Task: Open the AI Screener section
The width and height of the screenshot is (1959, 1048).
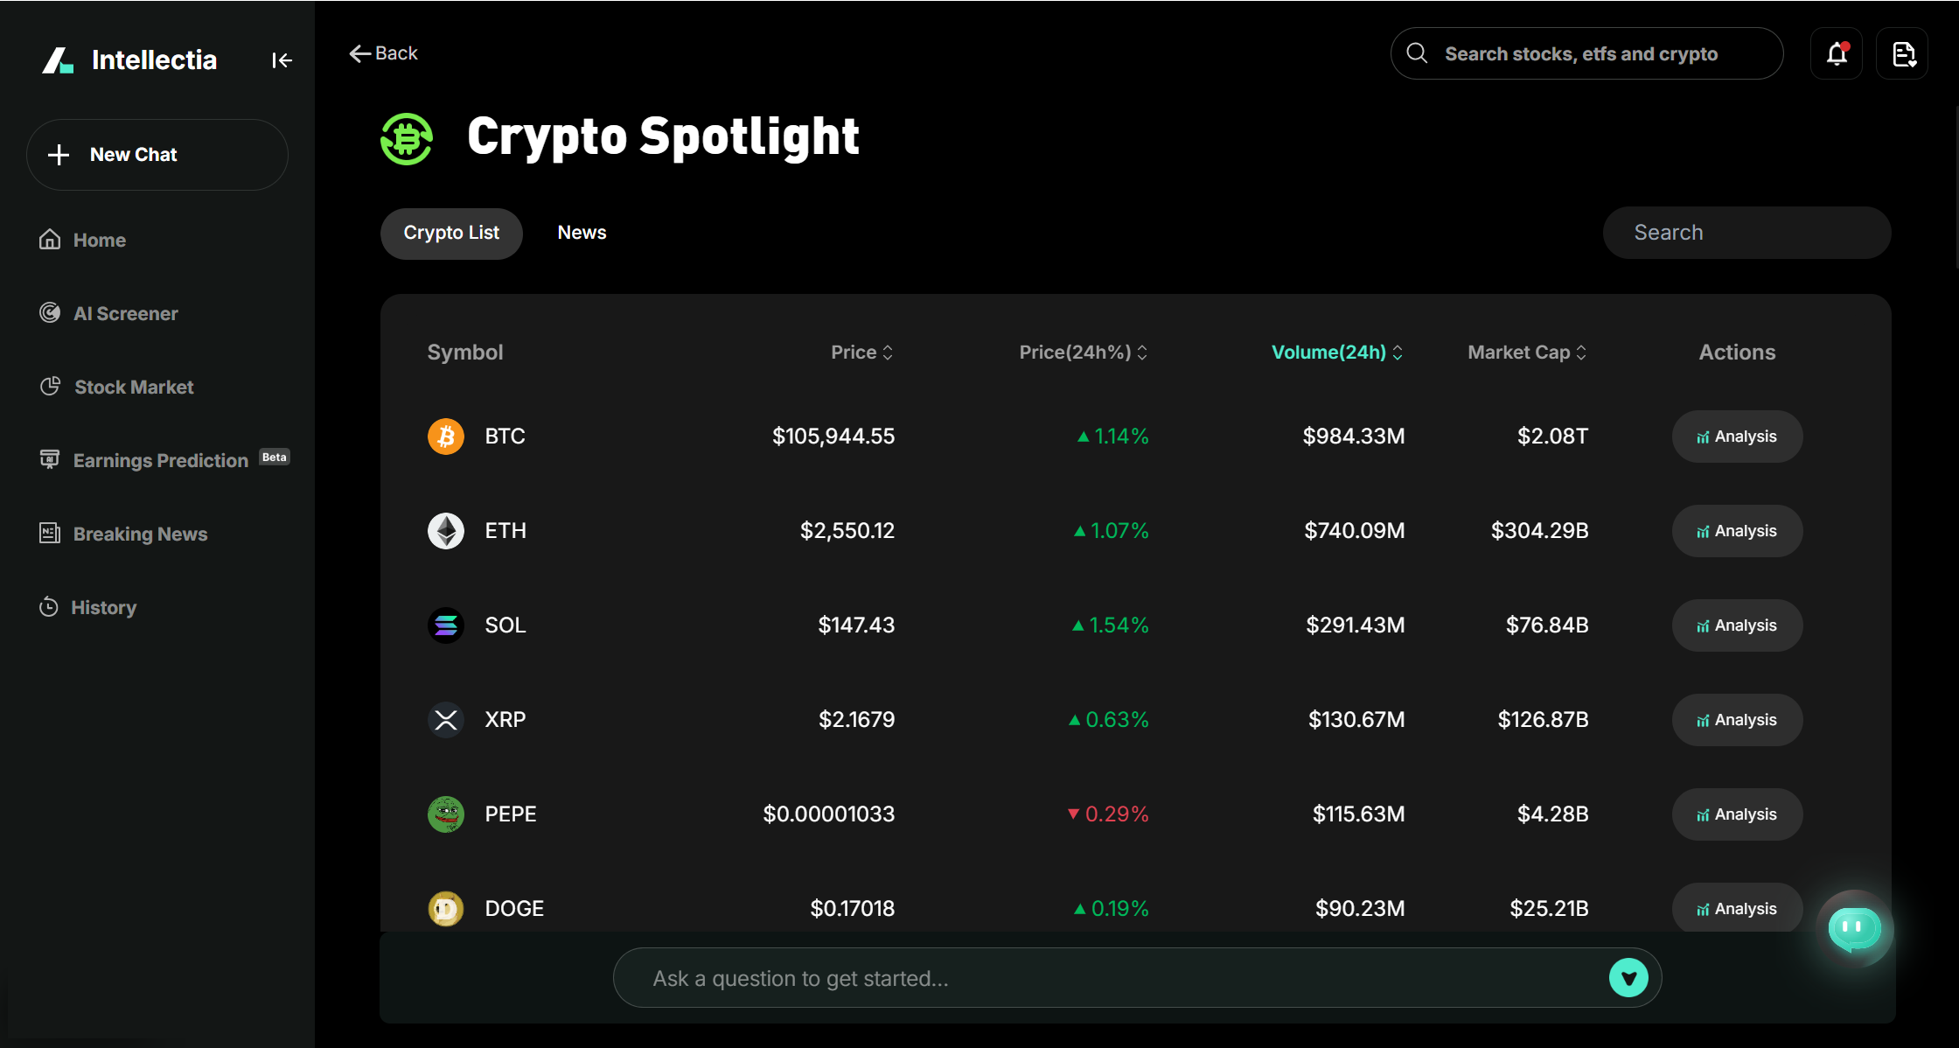Action: pyautogui.click(x=125, y=312)
